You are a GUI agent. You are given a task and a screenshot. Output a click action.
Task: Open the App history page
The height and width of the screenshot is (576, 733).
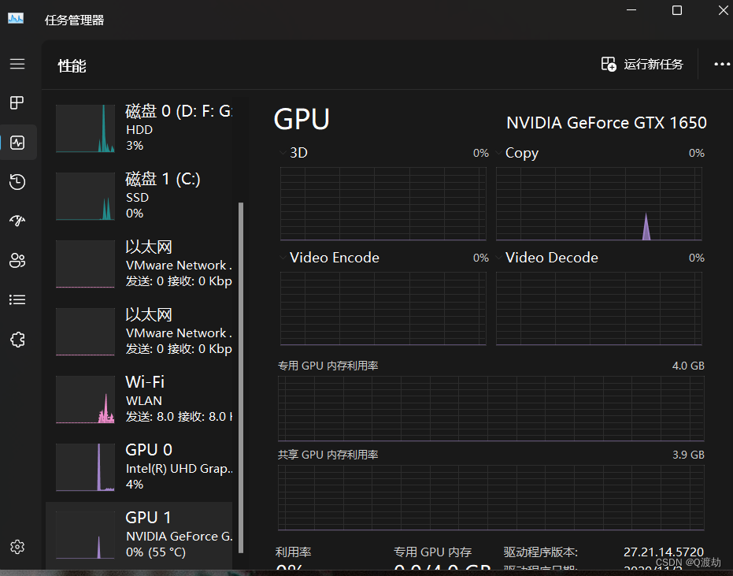(17, 182)
